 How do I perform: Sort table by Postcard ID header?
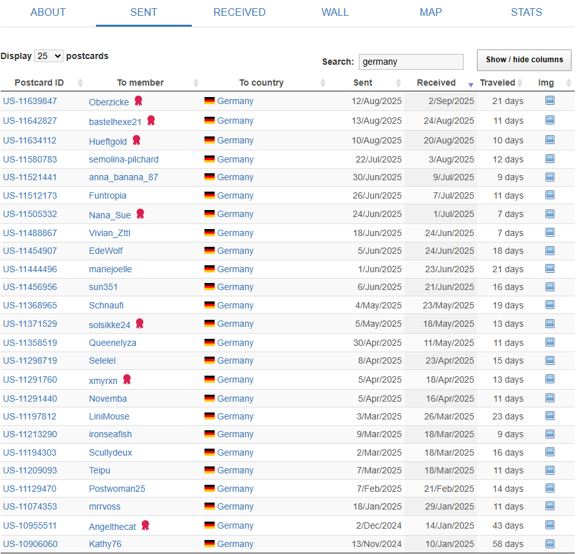pyautogui.click(x=39, y=82)
